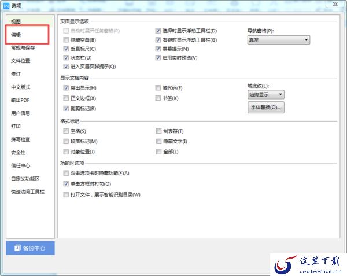The width and height of the screenshot is (347, 276).
Task: Open 自定义功能区 settings
Action: click(x=25, y=179)
